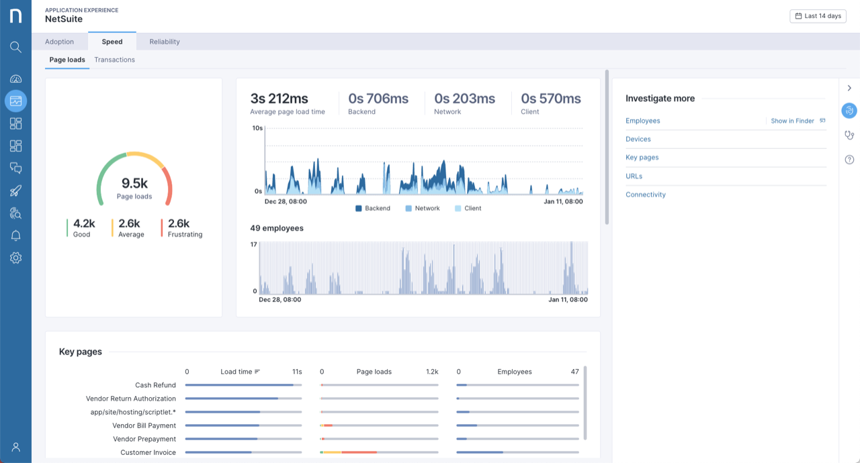Select the Cash Refund row

click(x=319, y=385)
